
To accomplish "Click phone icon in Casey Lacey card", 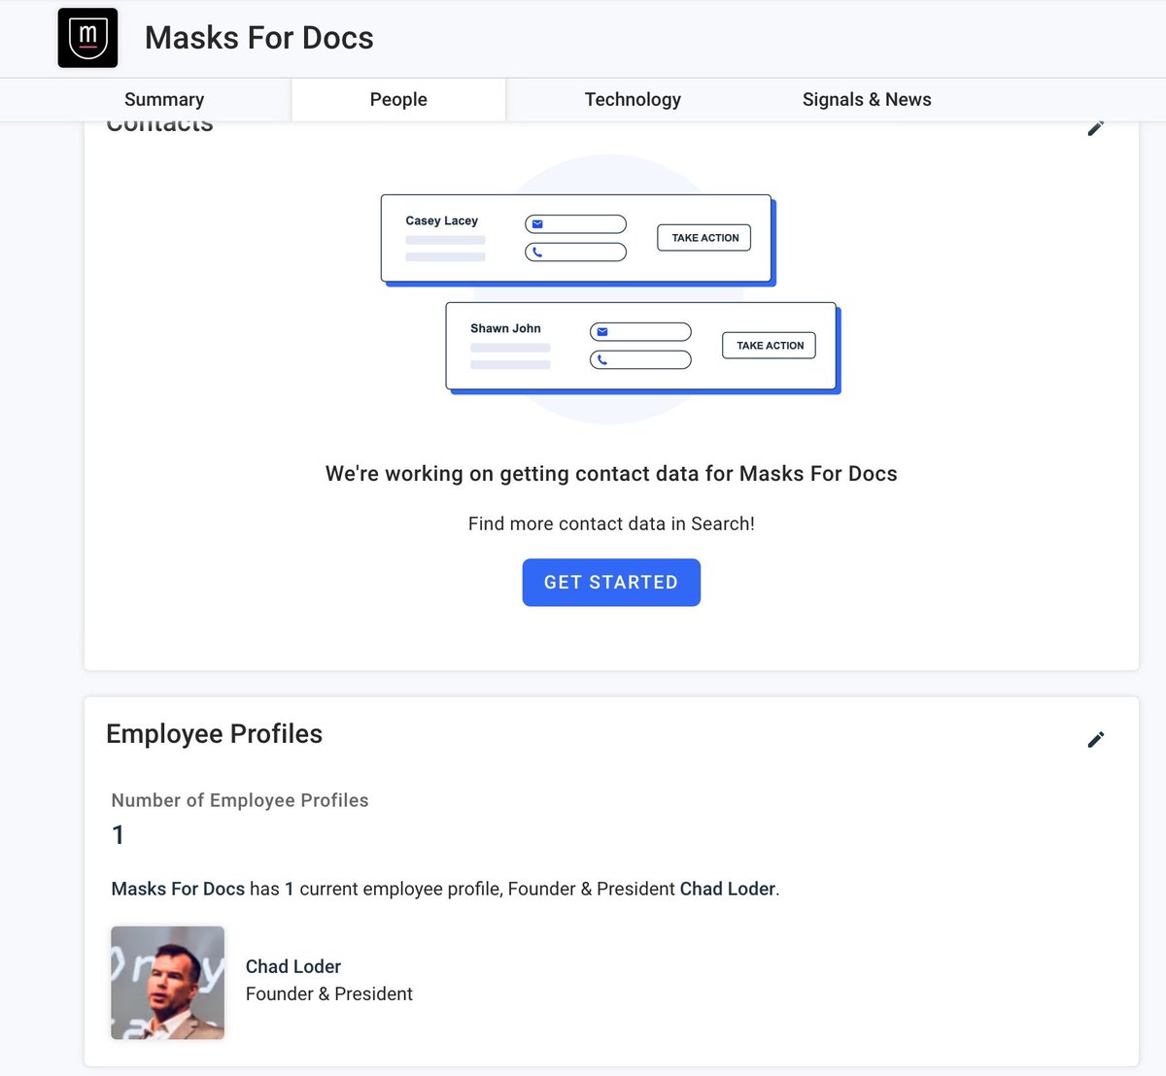I will point(537,252).
